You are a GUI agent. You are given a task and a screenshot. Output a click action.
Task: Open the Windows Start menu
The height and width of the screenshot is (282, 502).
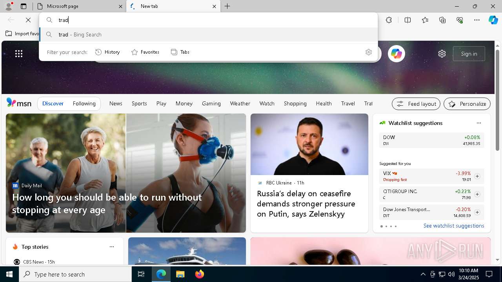click(9, 274)
